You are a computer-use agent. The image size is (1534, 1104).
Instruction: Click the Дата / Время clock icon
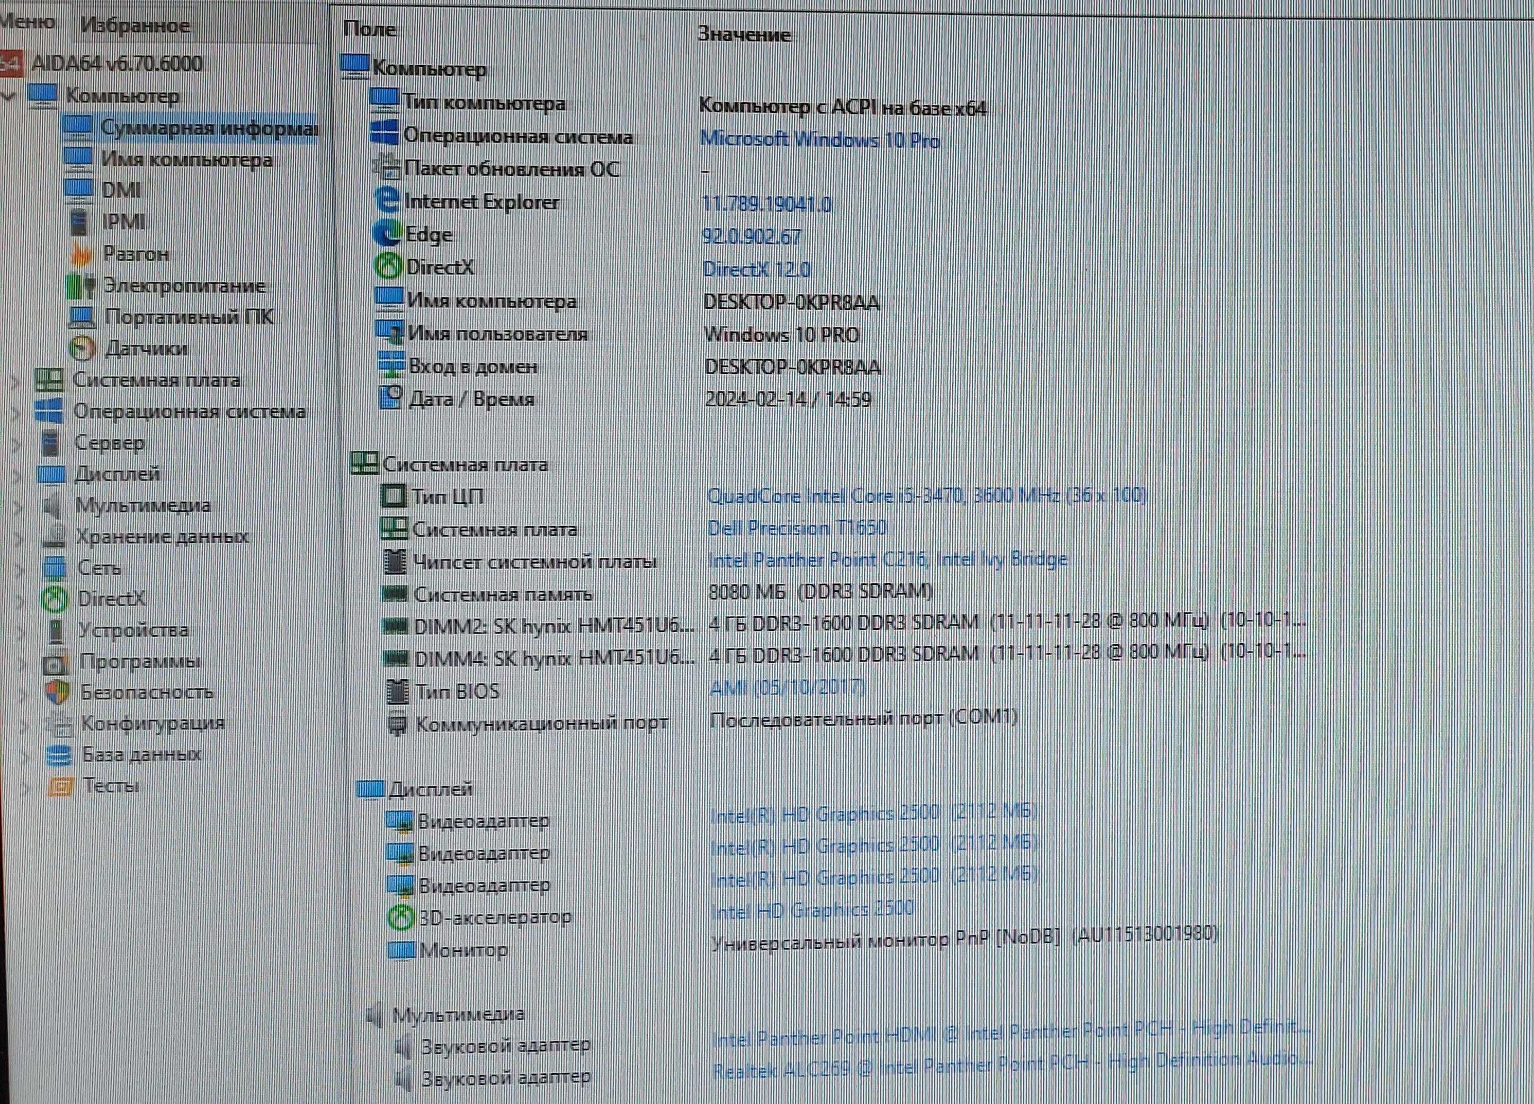coord(390,398)
